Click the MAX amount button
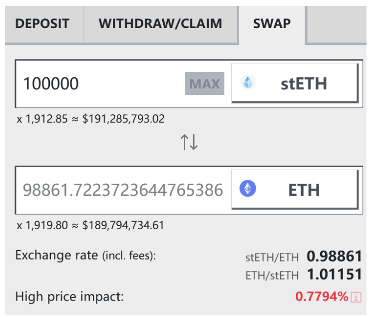 click(x=205, y=83)
